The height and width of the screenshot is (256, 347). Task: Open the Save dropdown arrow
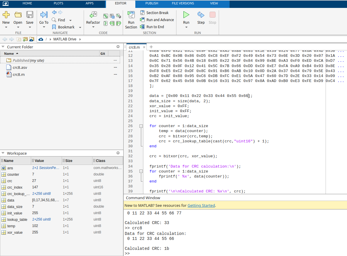(x=30, y=27)
